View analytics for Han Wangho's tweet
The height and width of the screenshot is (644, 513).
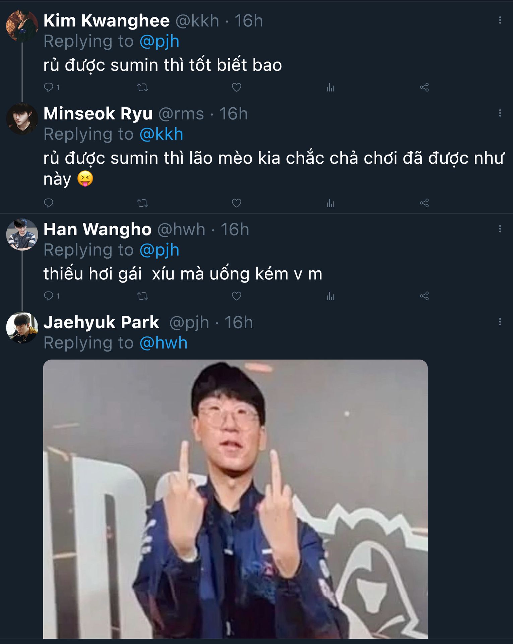click(x=330, y=296)
